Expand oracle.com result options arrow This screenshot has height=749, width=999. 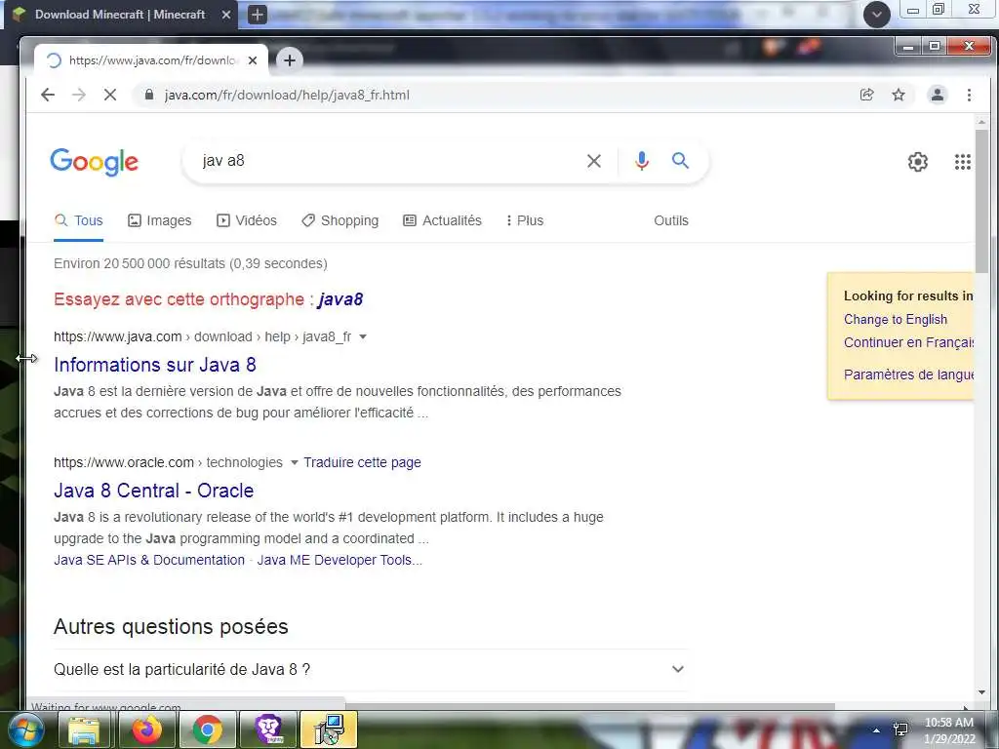point(295,462)
